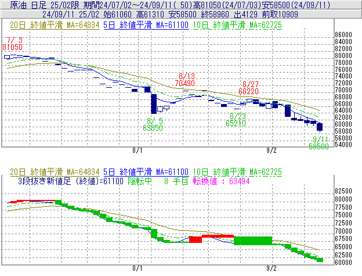Image resolution: width=362 pixels, height=276 pixels.
Task: Click the 陰転中 status text
Action: click(x=140, y=181)
